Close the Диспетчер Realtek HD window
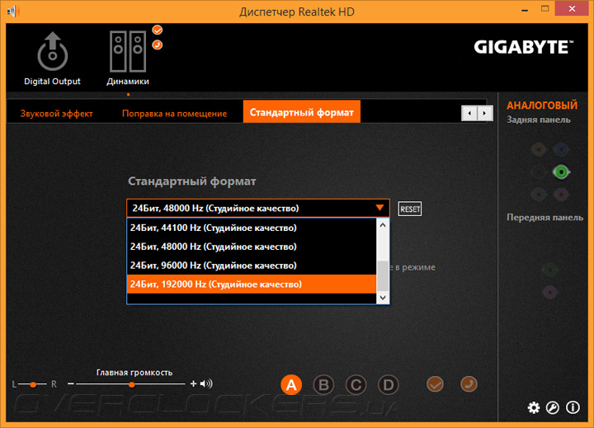The image size is (594, 428). tap(572, 8)
